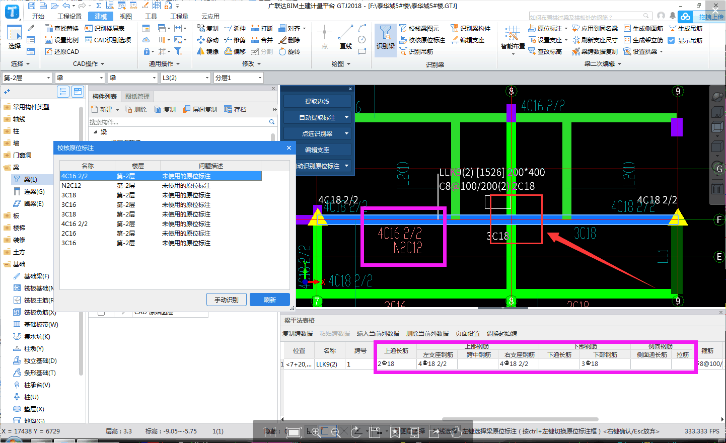Click 识别吊筋 tool
The width and height of the screenshot is (726, 443).
tap(416, 51)
